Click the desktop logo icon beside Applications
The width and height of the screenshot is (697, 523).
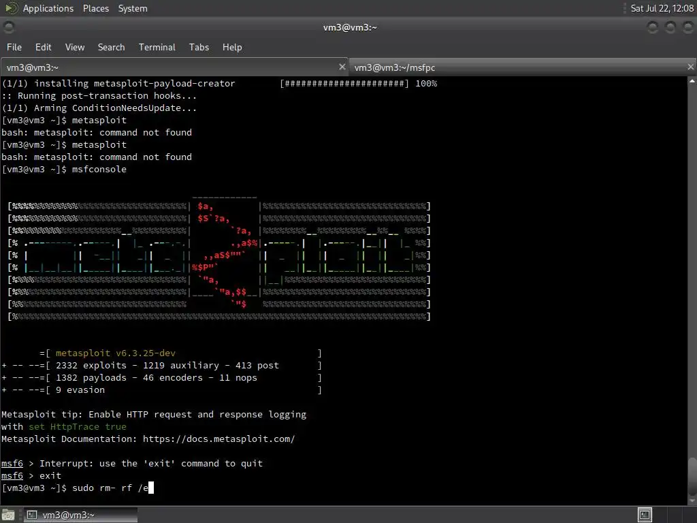pos(11,8)
